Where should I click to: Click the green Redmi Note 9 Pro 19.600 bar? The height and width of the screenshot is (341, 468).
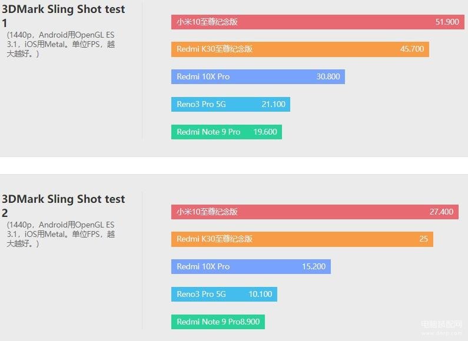coord(226,132)
